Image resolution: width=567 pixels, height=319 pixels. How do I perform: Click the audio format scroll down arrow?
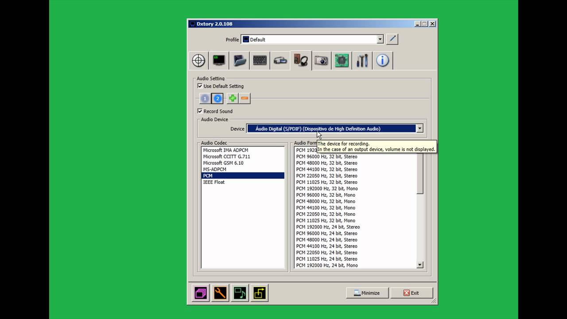point(420,265)
